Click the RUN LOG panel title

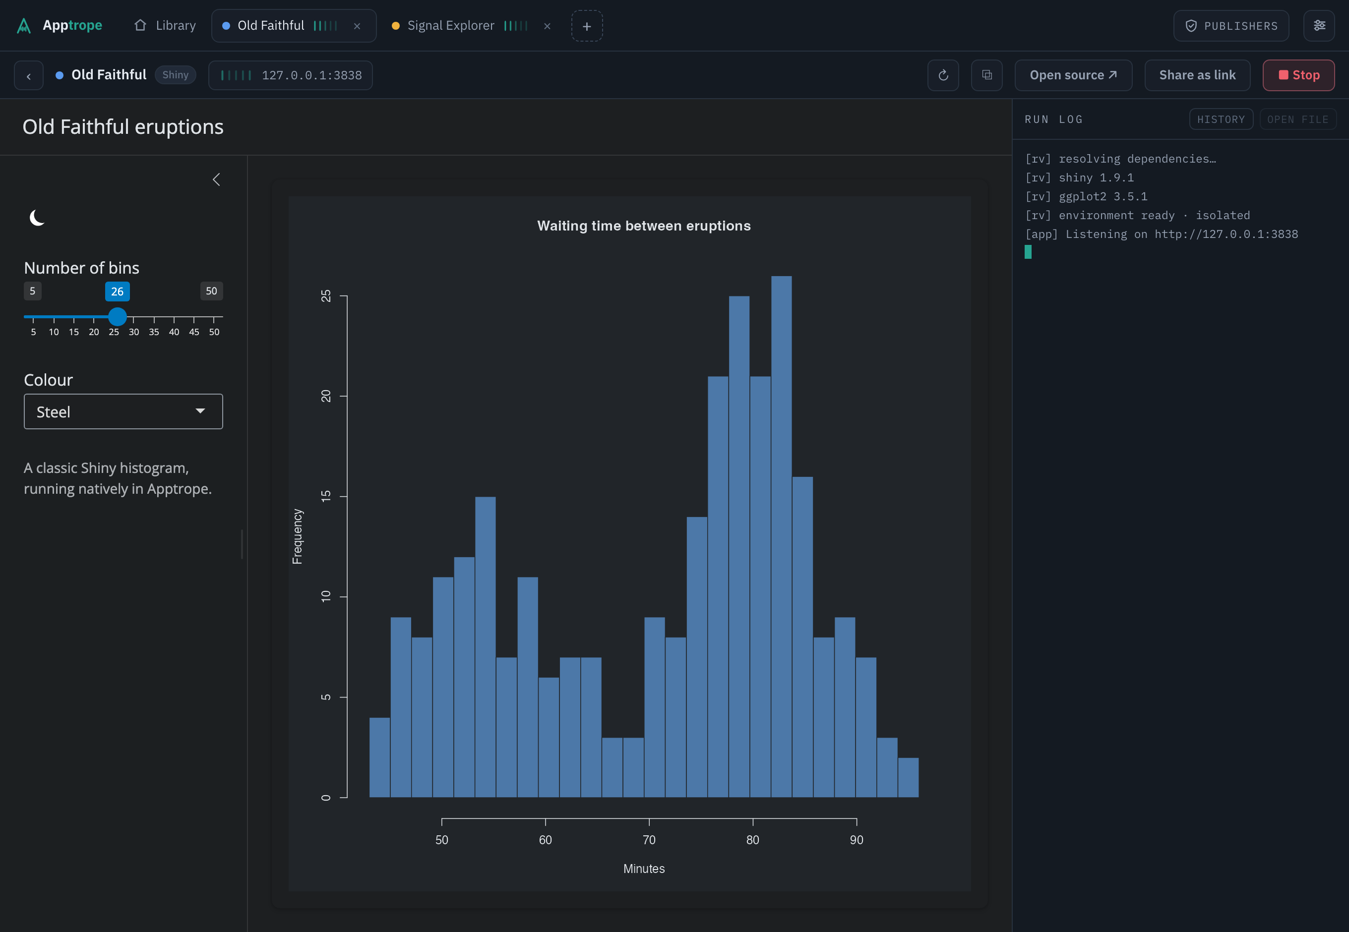1053,119
